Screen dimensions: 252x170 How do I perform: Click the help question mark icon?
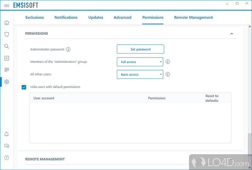click(7, 158)
